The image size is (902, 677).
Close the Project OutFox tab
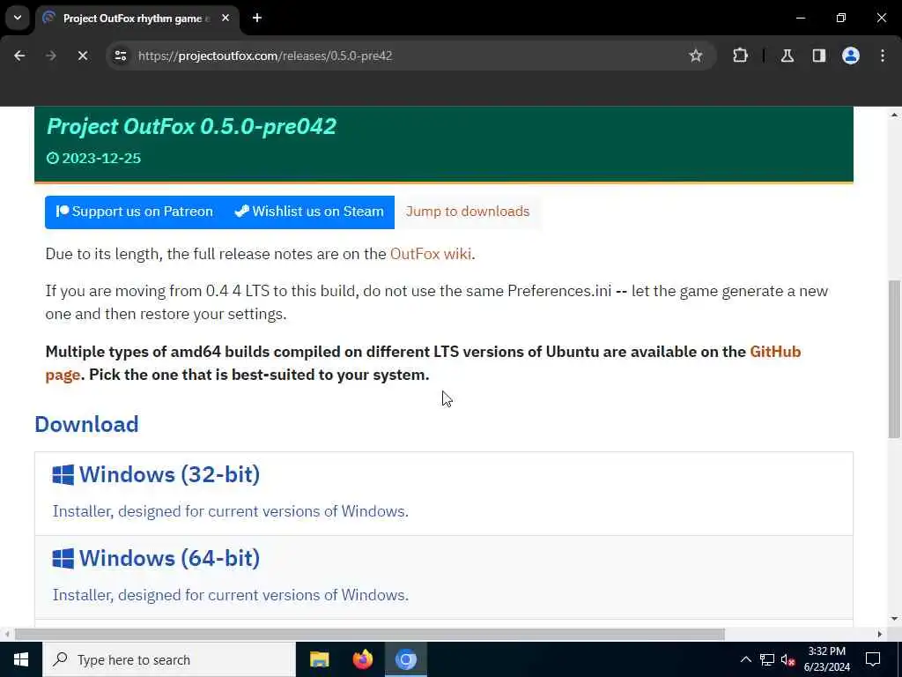pyautogui.click(x=225, y=18)
